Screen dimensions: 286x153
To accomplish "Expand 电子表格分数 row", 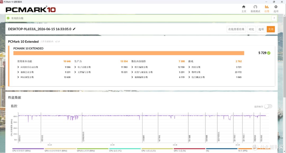I will (x=75, y=67).
